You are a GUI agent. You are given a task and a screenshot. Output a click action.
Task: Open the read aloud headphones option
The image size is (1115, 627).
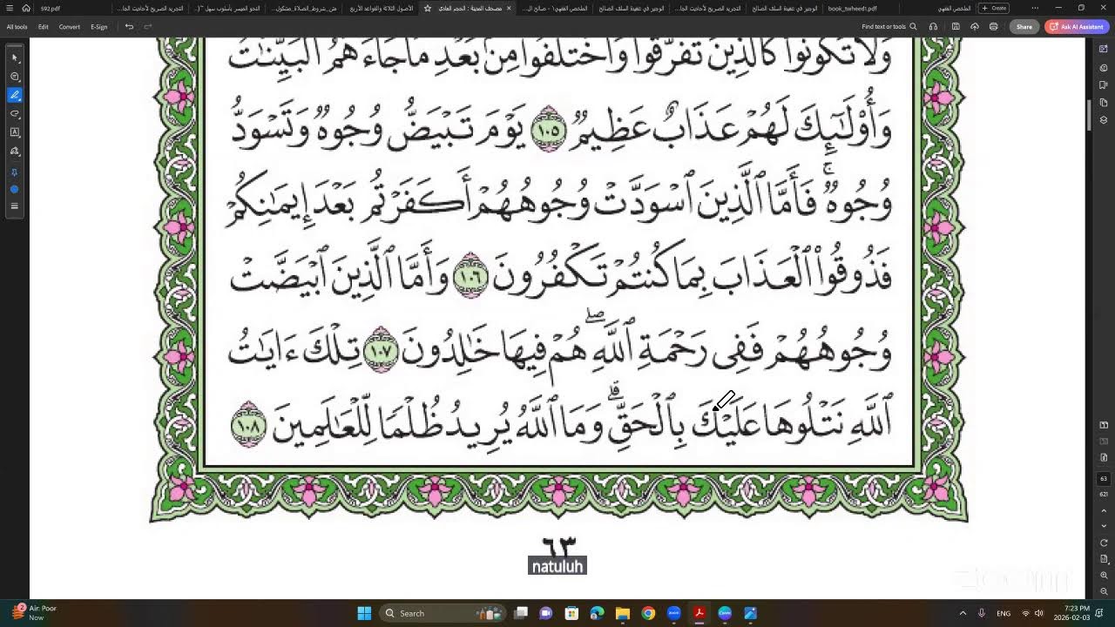tap(933, 27)
